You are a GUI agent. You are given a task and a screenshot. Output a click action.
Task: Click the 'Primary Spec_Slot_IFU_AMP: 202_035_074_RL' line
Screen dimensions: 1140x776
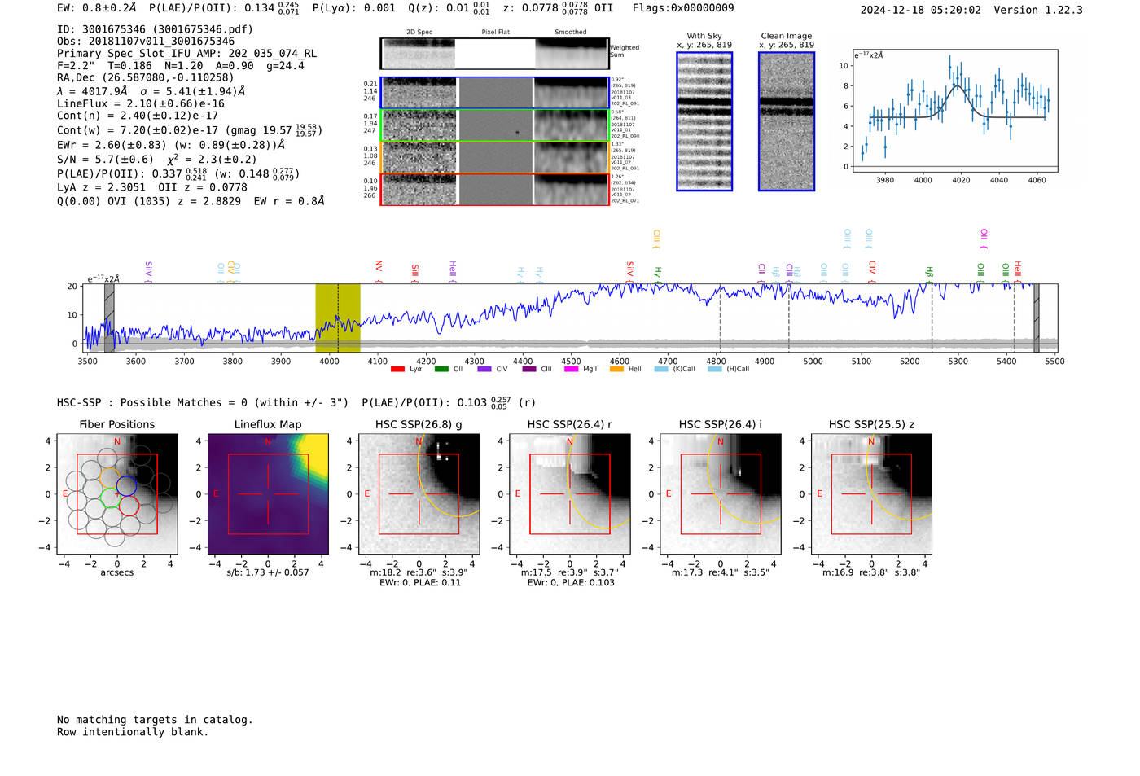(186, 54)
